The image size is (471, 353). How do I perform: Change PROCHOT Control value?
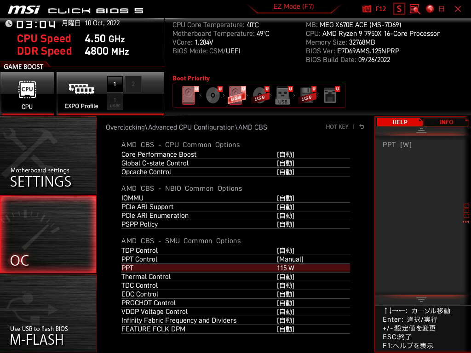pos(235,302)
